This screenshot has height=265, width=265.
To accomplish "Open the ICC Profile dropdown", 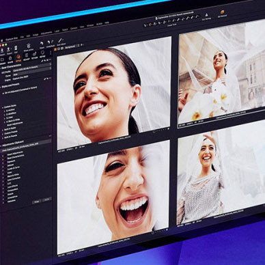I will [32, 68].
